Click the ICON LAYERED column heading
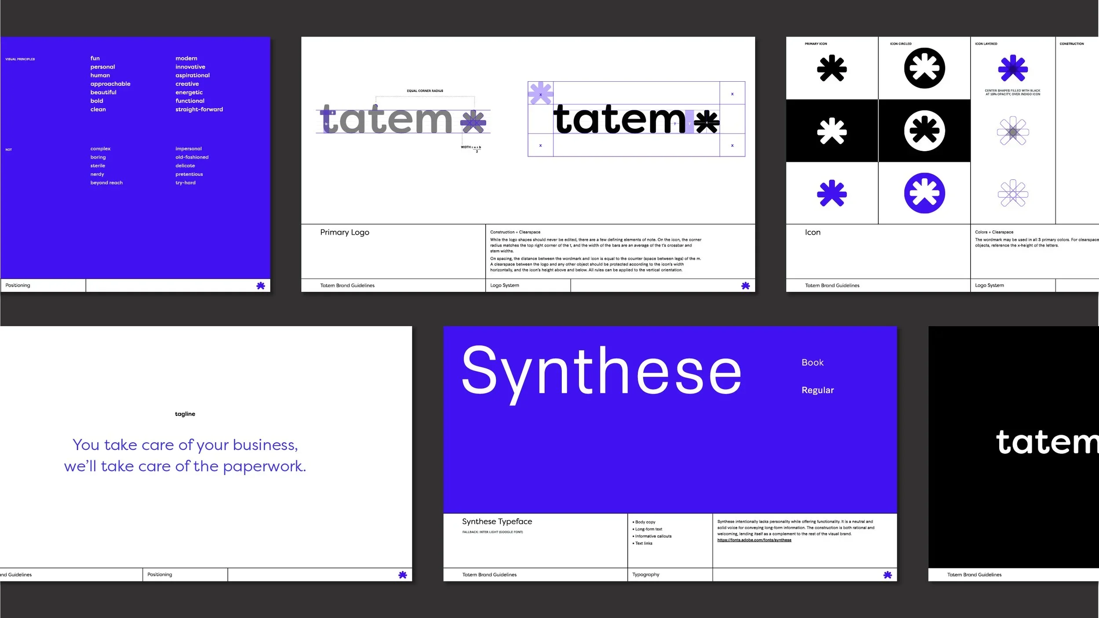The width and height of the screenshot is (1099, 618). [986, 44]
